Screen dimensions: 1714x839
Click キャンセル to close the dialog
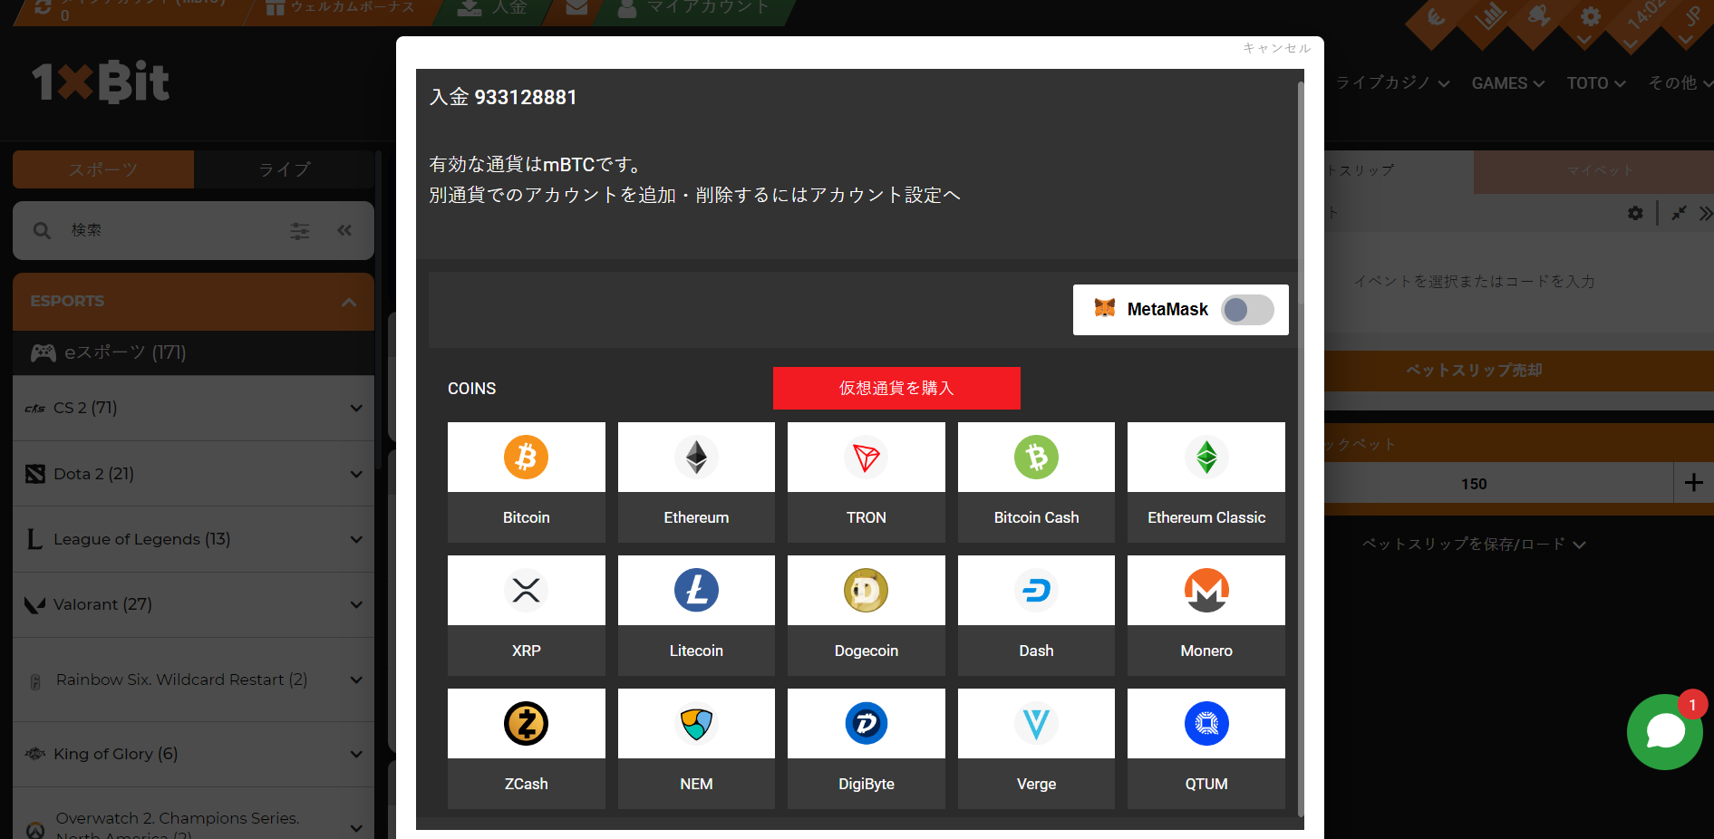(1276, 48)
